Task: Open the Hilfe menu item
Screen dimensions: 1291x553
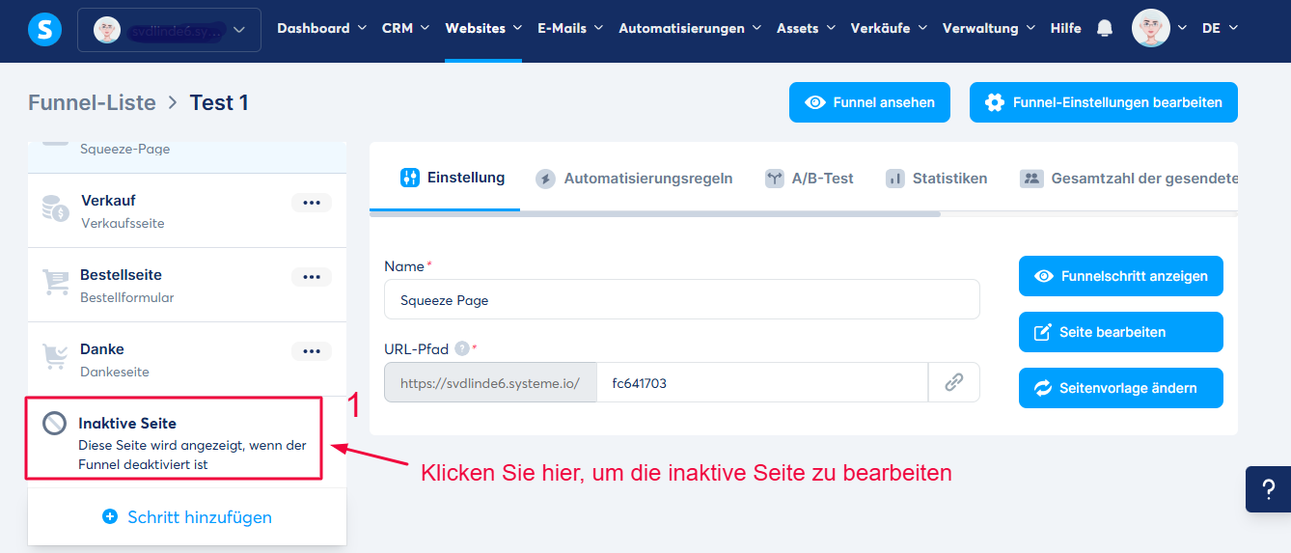Action: (1065, 28)
